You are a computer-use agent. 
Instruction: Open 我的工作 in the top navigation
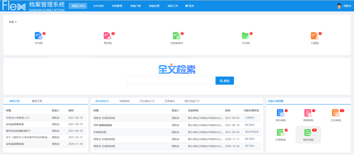click(173, 6)
